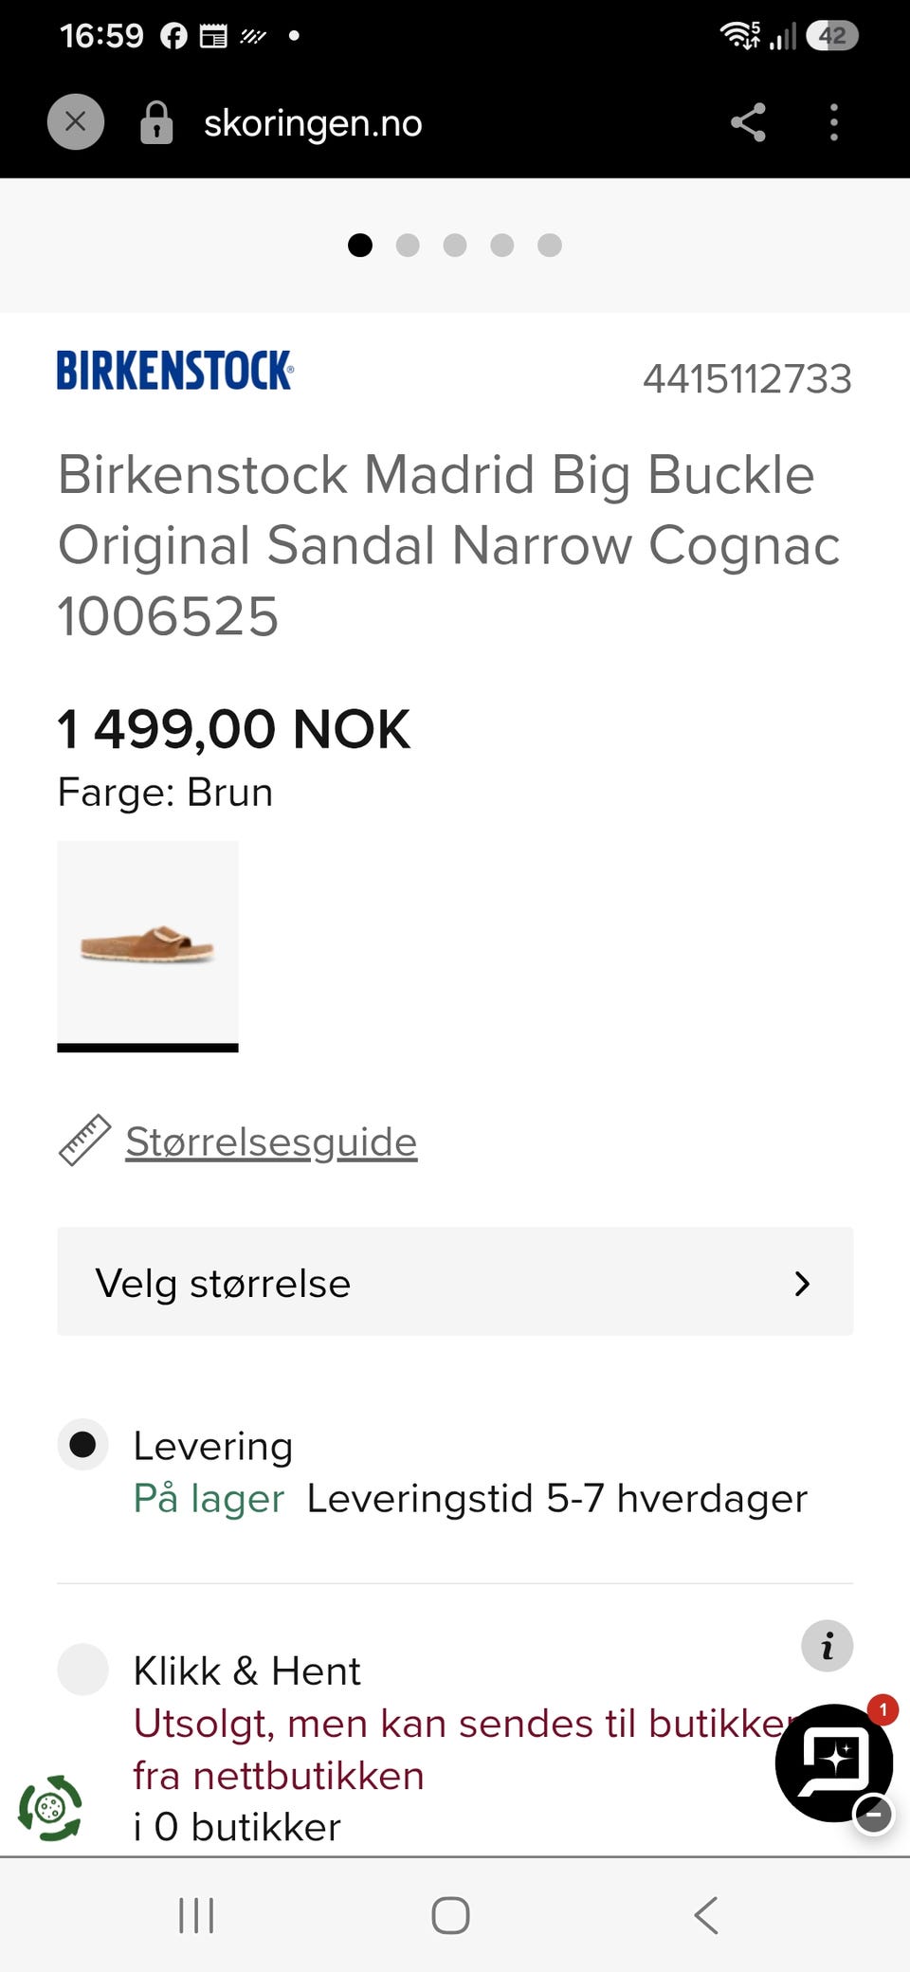Expand the Velg størrelse selector
Screen dimensions: 910x1972
click(455, 1282)
